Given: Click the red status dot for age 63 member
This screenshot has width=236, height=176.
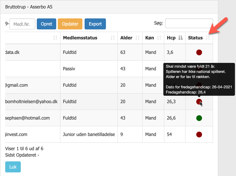Looking at the screenshot, I should click(199, 53).
